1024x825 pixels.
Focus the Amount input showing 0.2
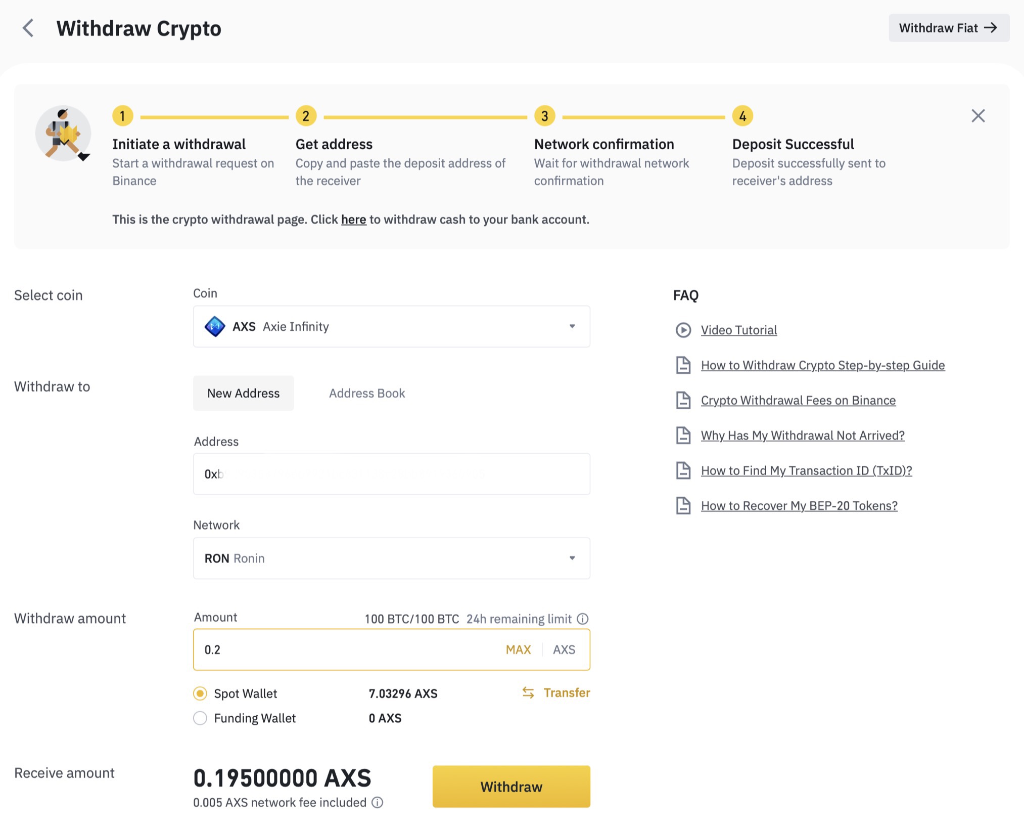392,649
